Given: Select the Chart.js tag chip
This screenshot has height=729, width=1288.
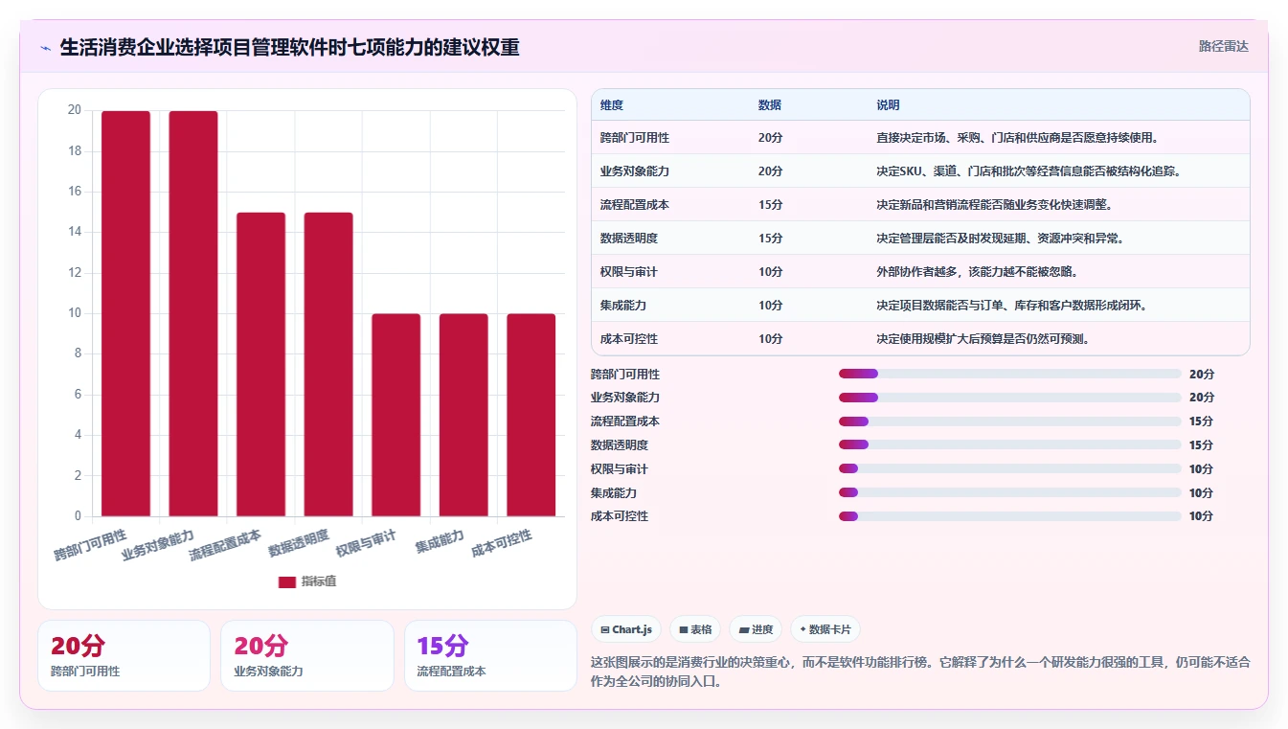Looking at the screenshot, I should pos(626,629).
